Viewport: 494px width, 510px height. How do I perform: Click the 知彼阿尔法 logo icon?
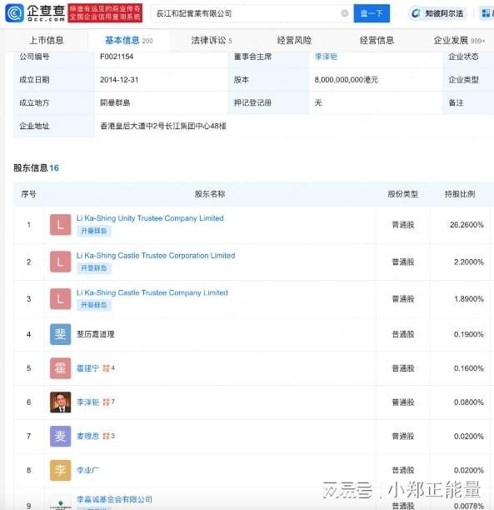pyautogui.click(x=416, y=13)
